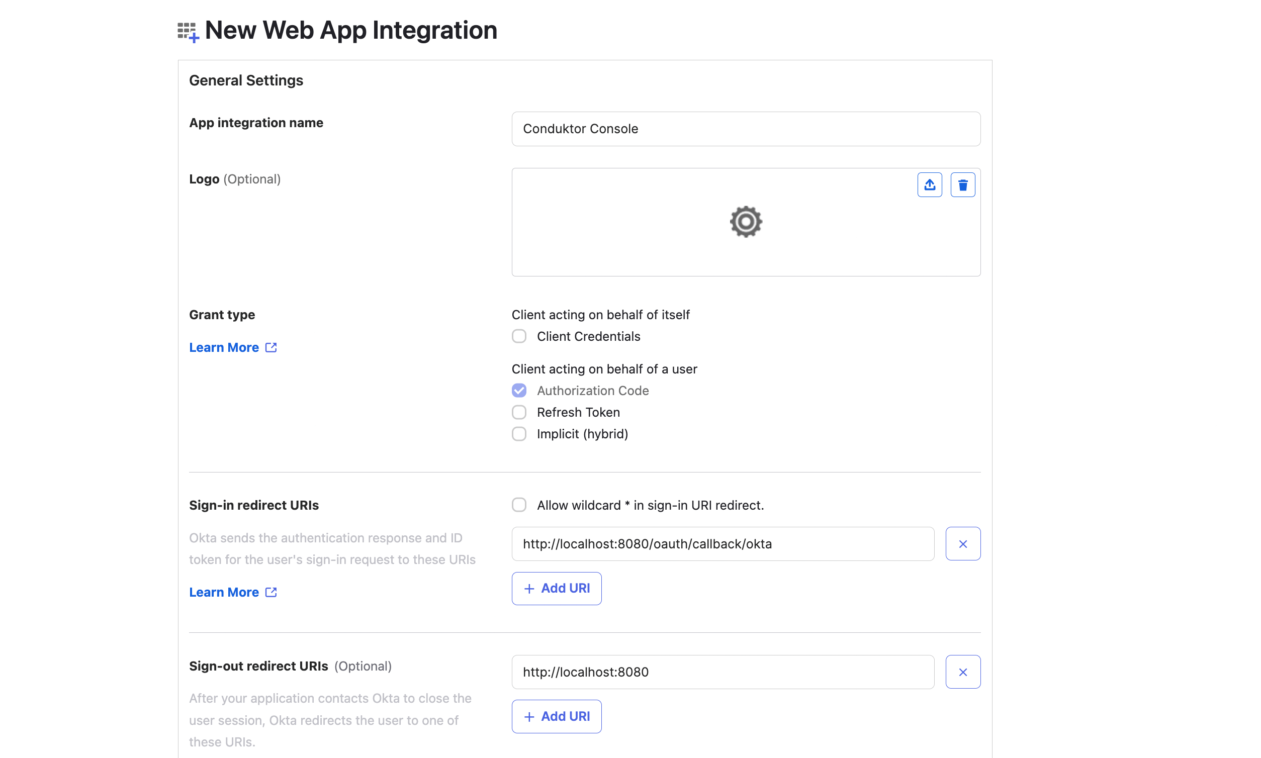
Task: Add URI for sign-out redirect
Action: pos(557,717)
